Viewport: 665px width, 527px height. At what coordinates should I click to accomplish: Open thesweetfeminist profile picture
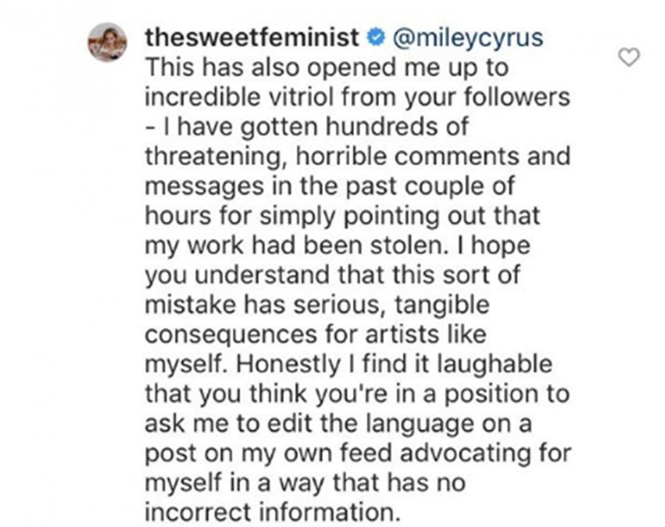coord(107,42)
